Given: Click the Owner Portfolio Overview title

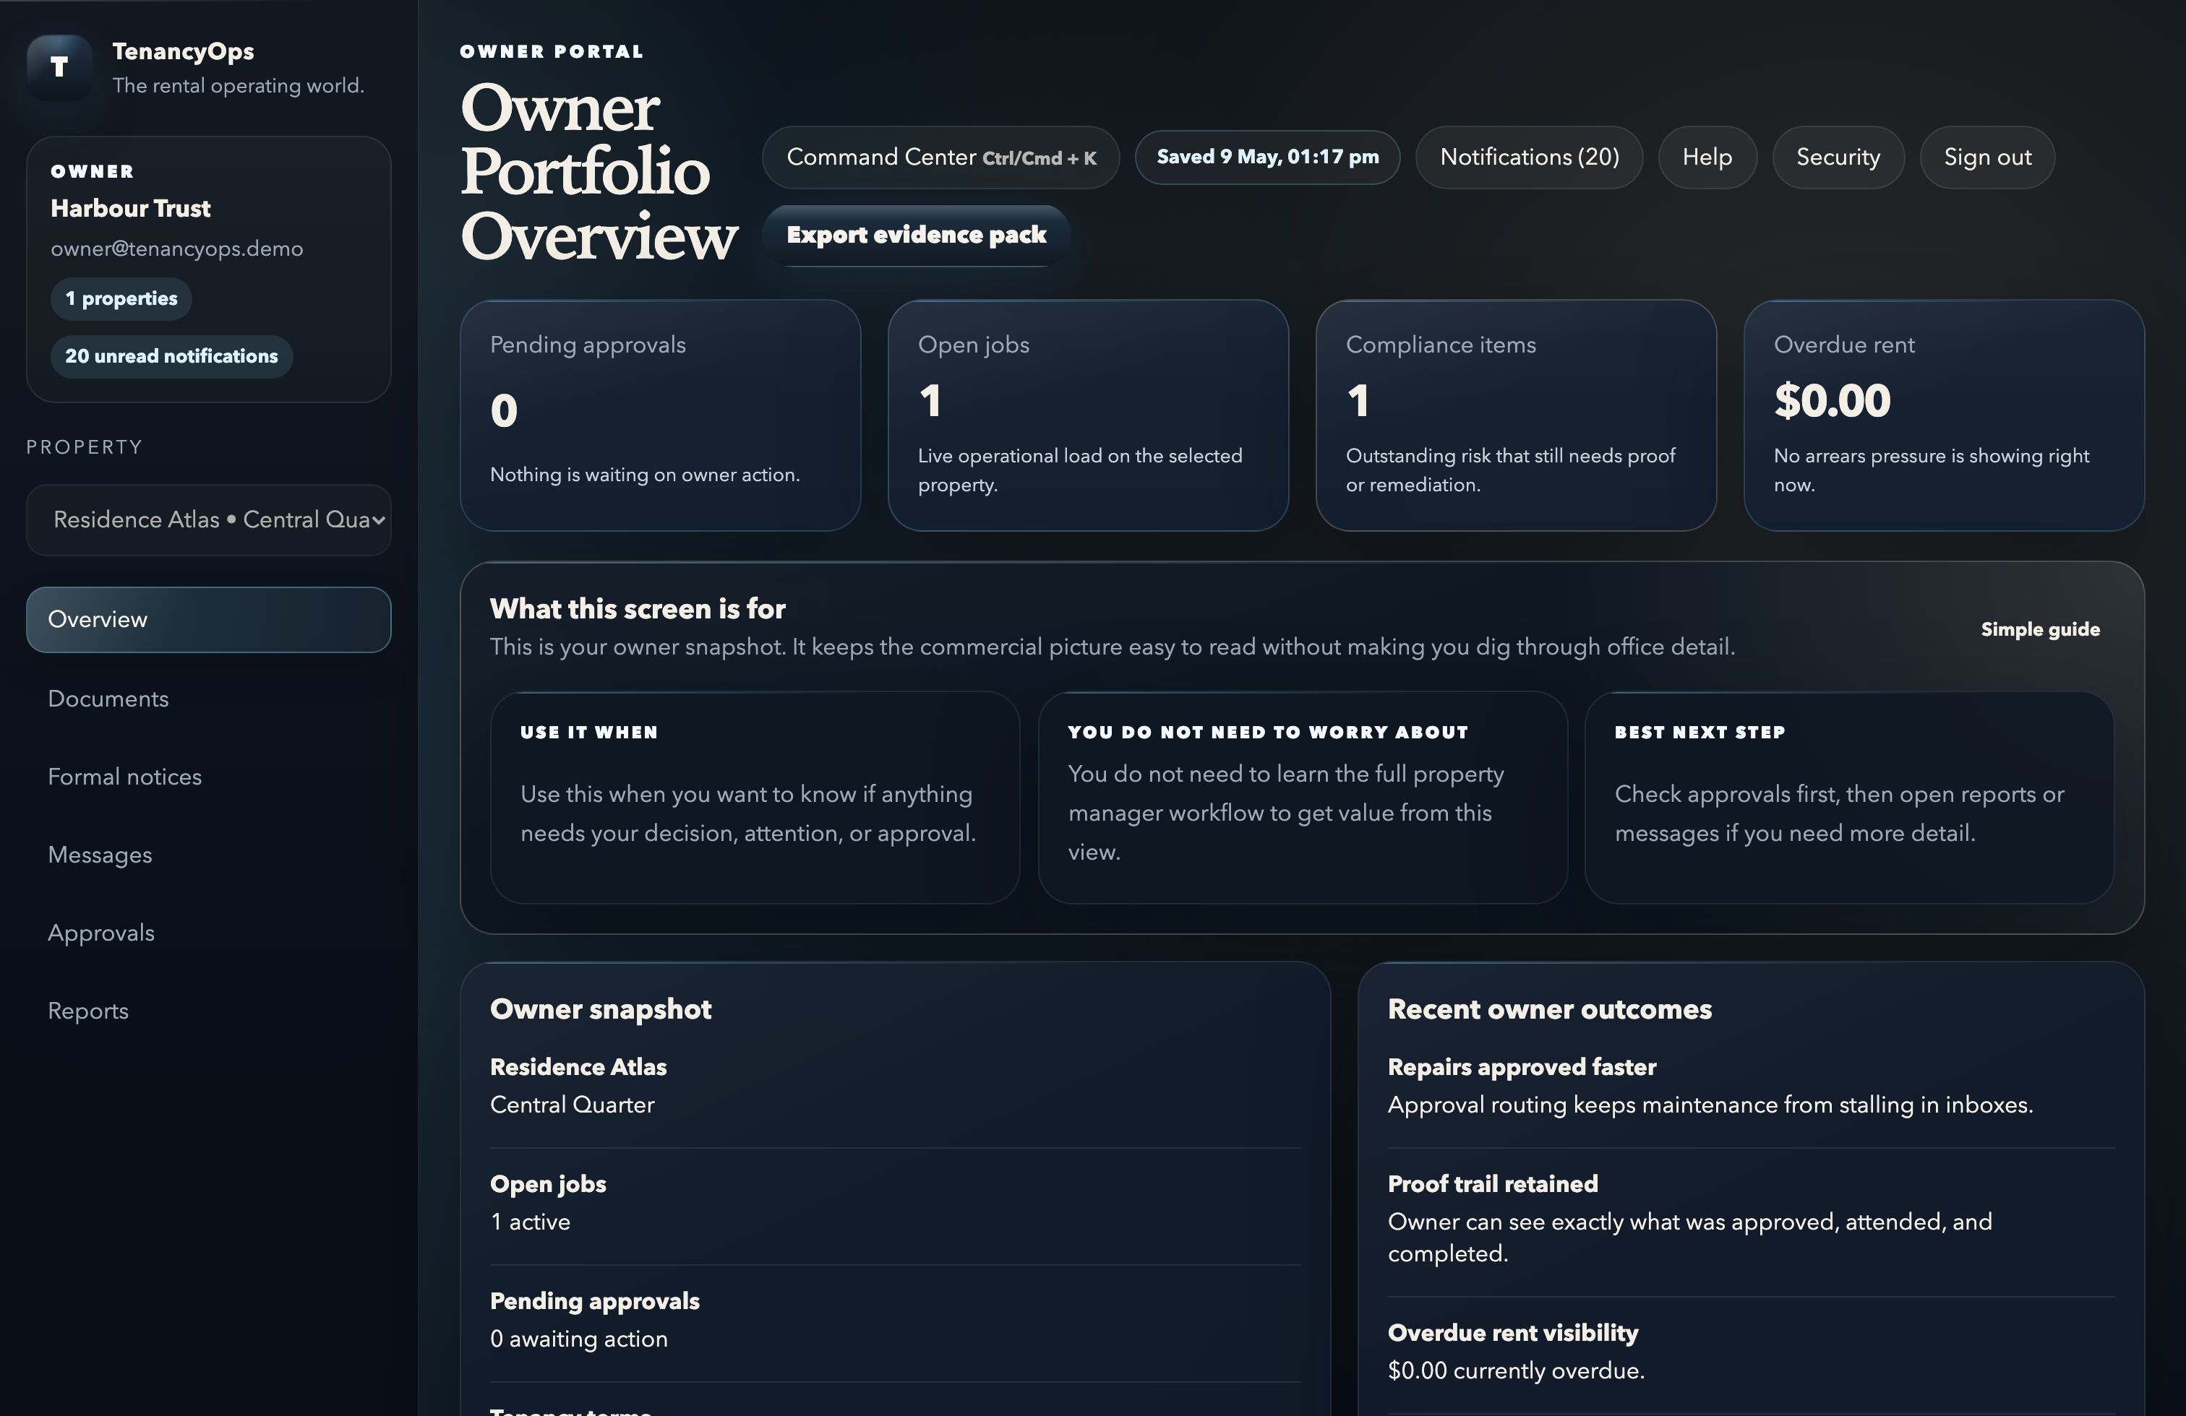Looking at the screenshot, I should 598,172.
